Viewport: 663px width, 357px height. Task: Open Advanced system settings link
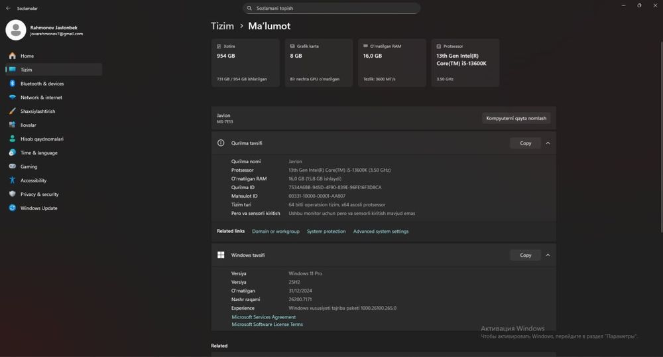[x=381, y=232]
